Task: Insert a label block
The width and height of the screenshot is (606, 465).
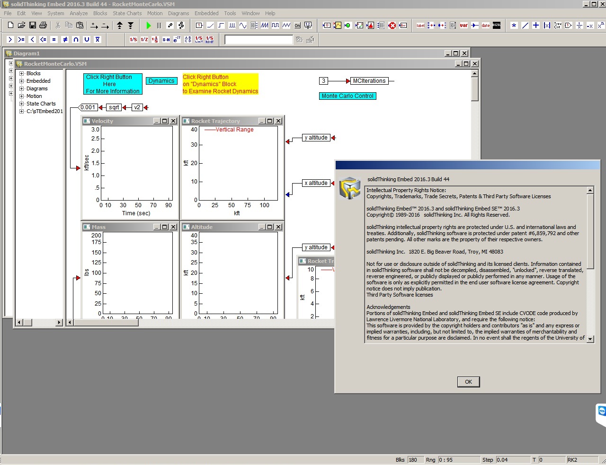Action: click(x=420, y=26)
